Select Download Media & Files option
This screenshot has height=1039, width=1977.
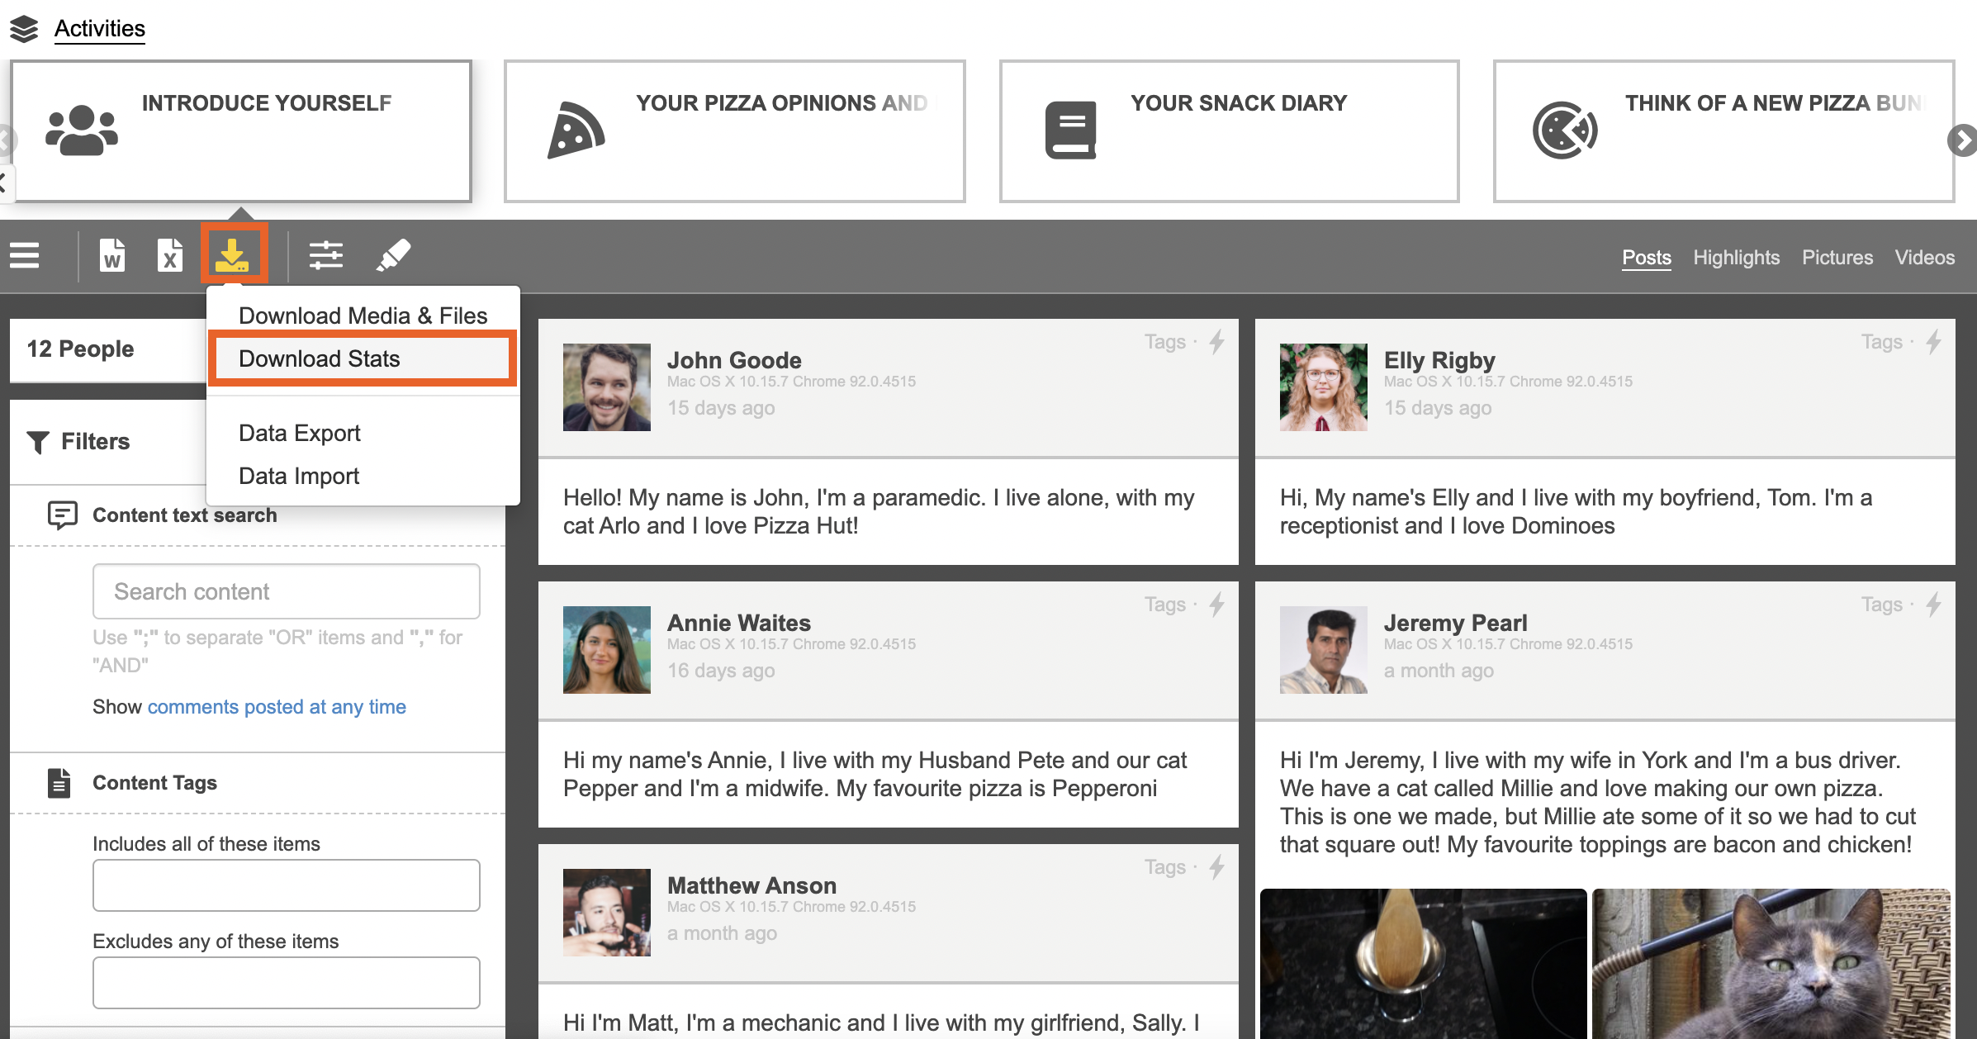click(363, 315)
